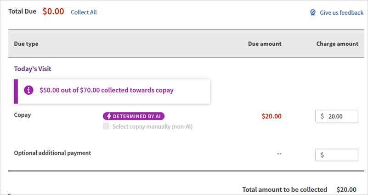The height and width of the screenshot is (195, 368).
Task: Click the copay collected banner message
Action: [107, 91]
